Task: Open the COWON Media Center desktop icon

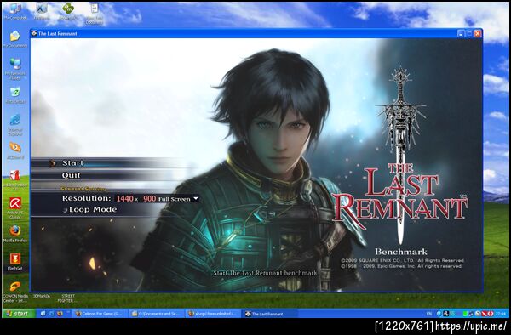Action: coord(15,287)
